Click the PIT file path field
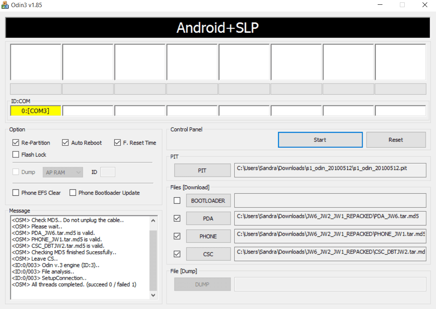This screenshot has width=436, height=309. click(x=330, y=170)
